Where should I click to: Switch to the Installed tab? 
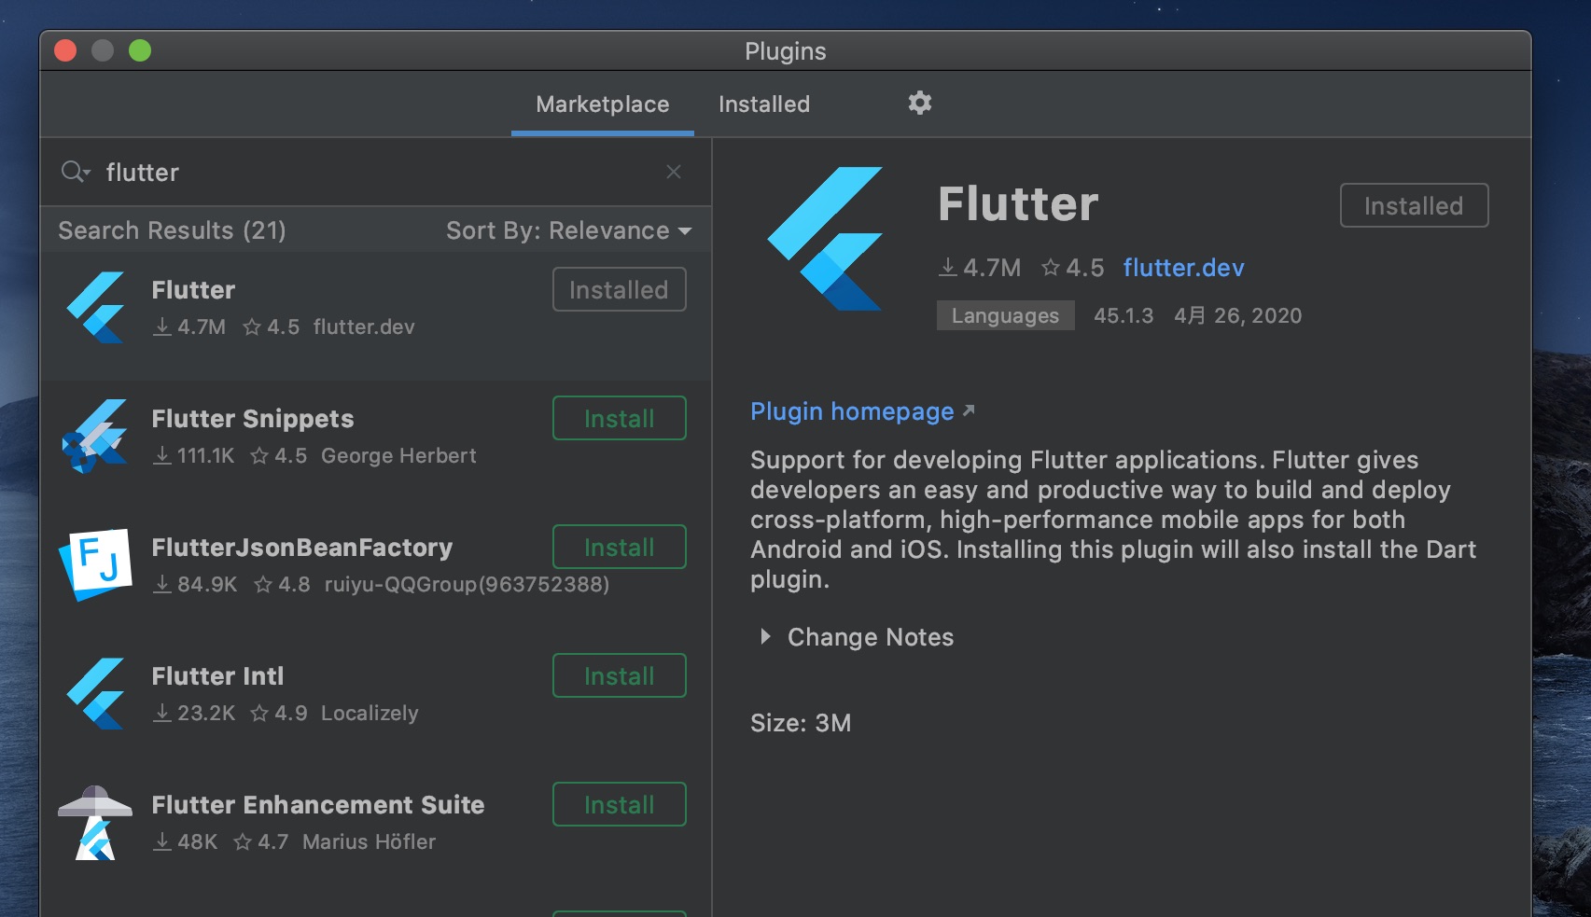[763, 104]
